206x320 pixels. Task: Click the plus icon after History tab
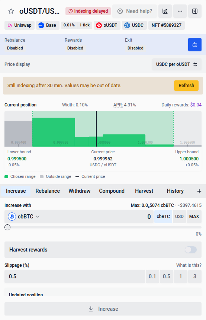pyautogui.click(x=199, y=191)
